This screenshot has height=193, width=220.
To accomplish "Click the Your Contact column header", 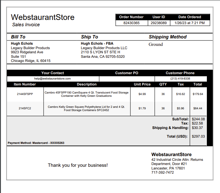I will (x=53, y=73).
